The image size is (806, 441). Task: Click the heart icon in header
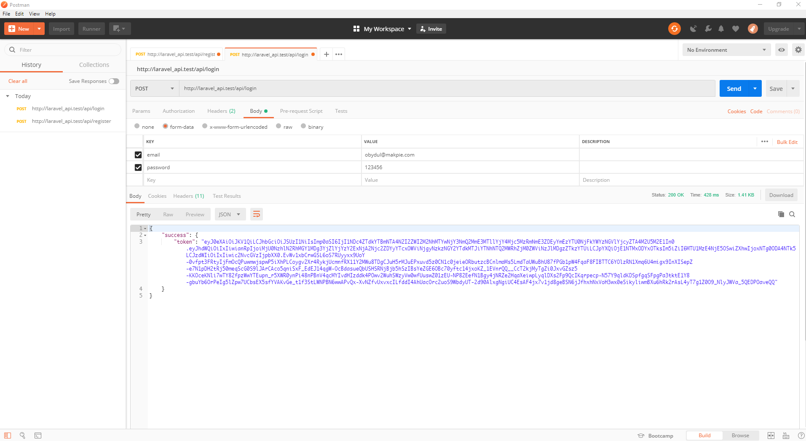tap(736, 29)
